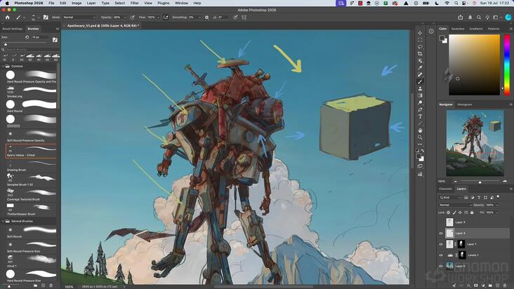Click the Home button in options bar
Image resolution: width=514 pixels, height=289 pixels.
pyautogui.click(x=8, y=18)
